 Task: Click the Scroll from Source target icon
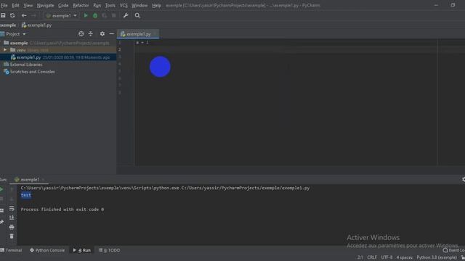tap(81, 34)
